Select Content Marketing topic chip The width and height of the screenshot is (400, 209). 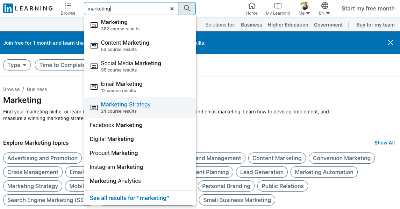click(x=277, y=158)
